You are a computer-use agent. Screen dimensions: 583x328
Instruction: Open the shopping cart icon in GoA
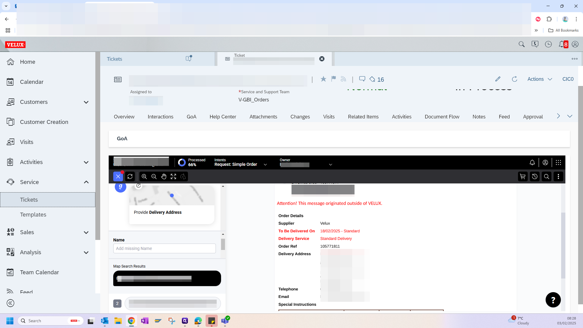click(523, 176)
